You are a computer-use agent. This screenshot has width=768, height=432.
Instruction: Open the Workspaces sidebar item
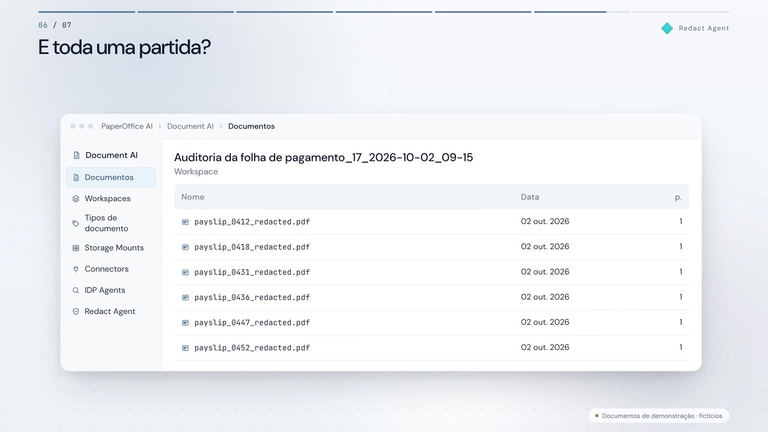111,199
